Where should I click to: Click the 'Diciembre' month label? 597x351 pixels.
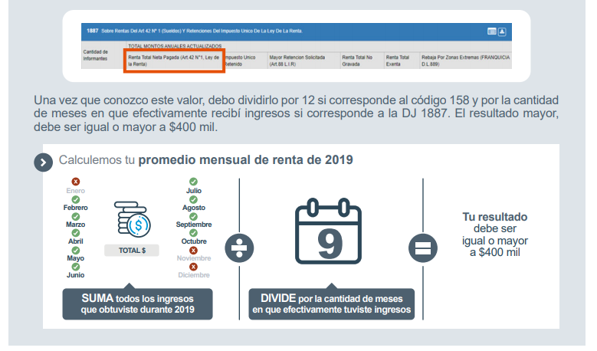tap(194, 275)
